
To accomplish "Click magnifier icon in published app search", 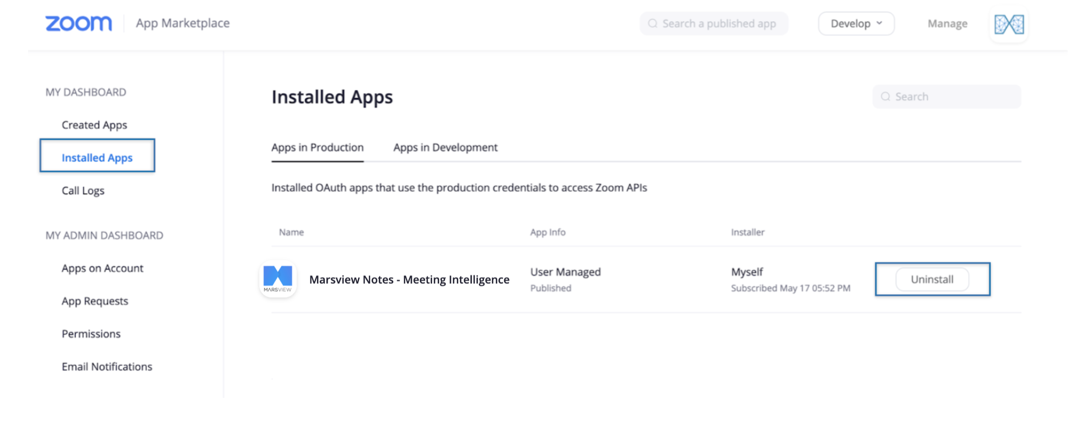I will click(x=652, y=24).
